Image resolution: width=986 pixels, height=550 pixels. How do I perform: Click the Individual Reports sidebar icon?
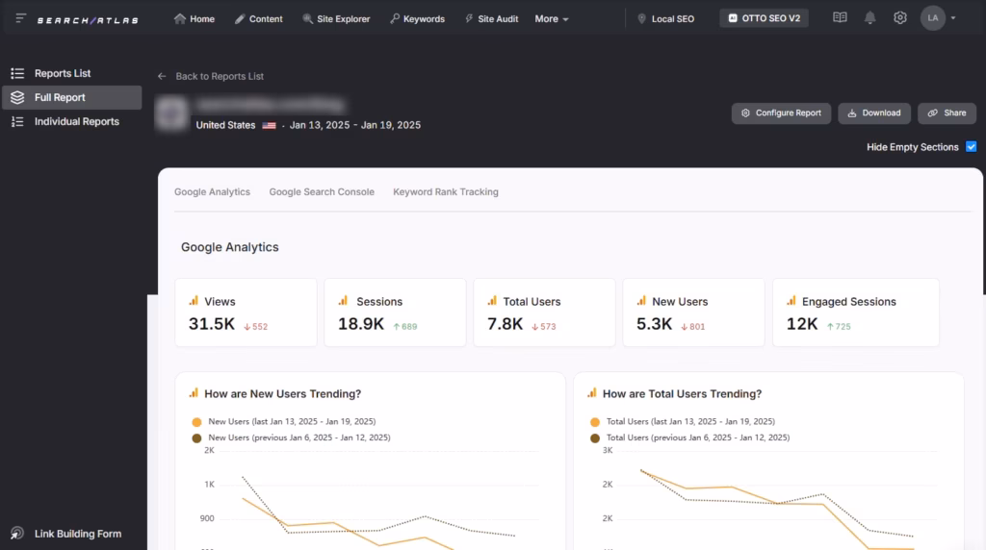17,121
